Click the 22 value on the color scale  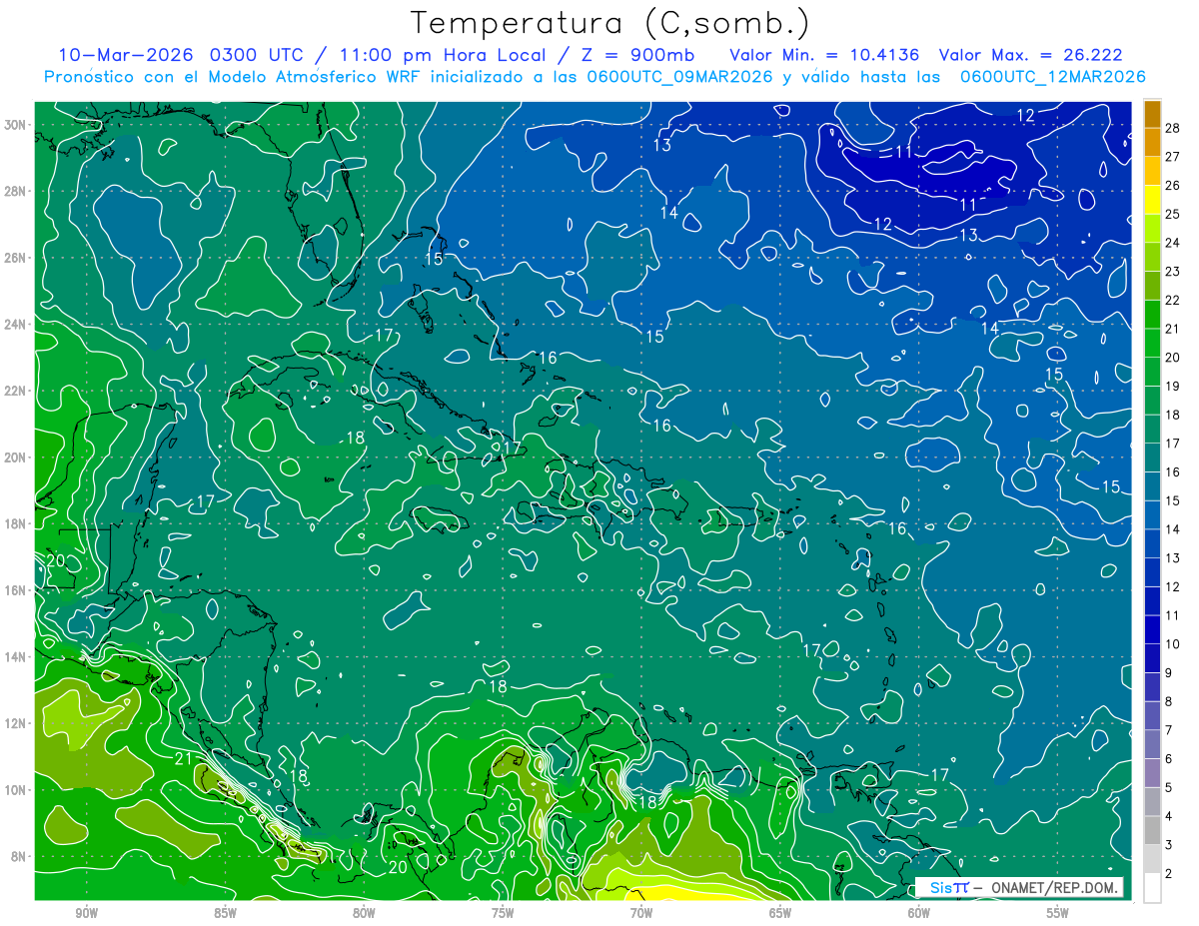pyautogui.click(x=1173, y=300)
